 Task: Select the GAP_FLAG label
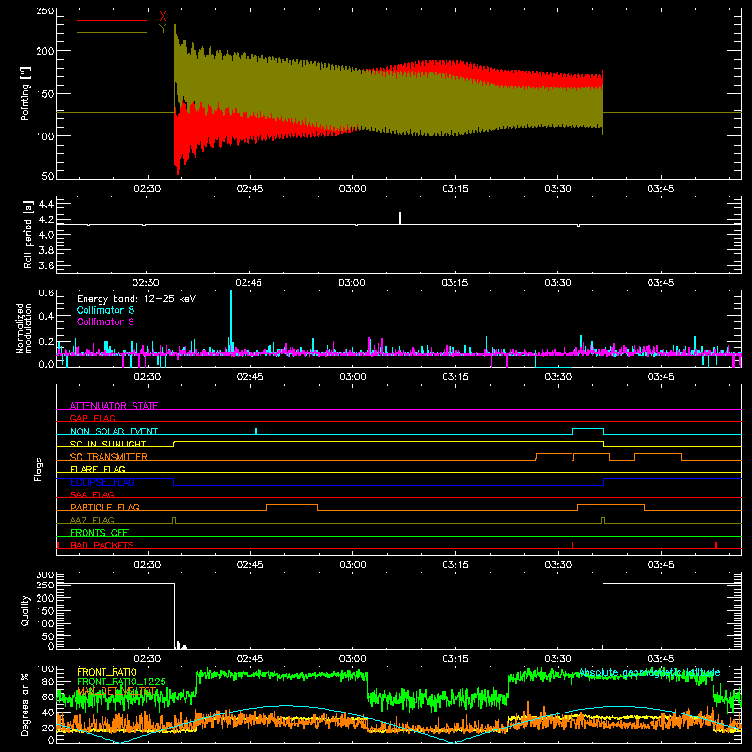pyautogui.click(x=92, y=418)
